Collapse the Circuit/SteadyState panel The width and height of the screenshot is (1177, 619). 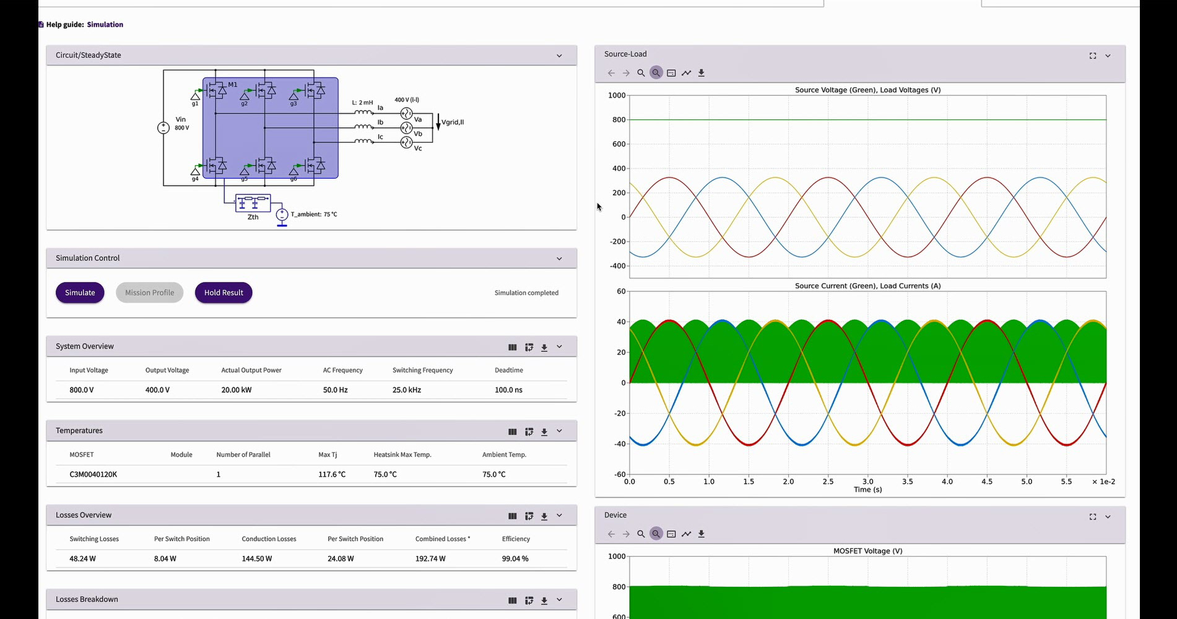tap(559, 56)
